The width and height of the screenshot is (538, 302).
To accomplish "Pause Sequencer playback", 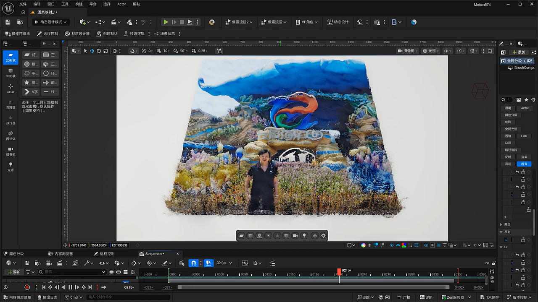I will 70,287.
